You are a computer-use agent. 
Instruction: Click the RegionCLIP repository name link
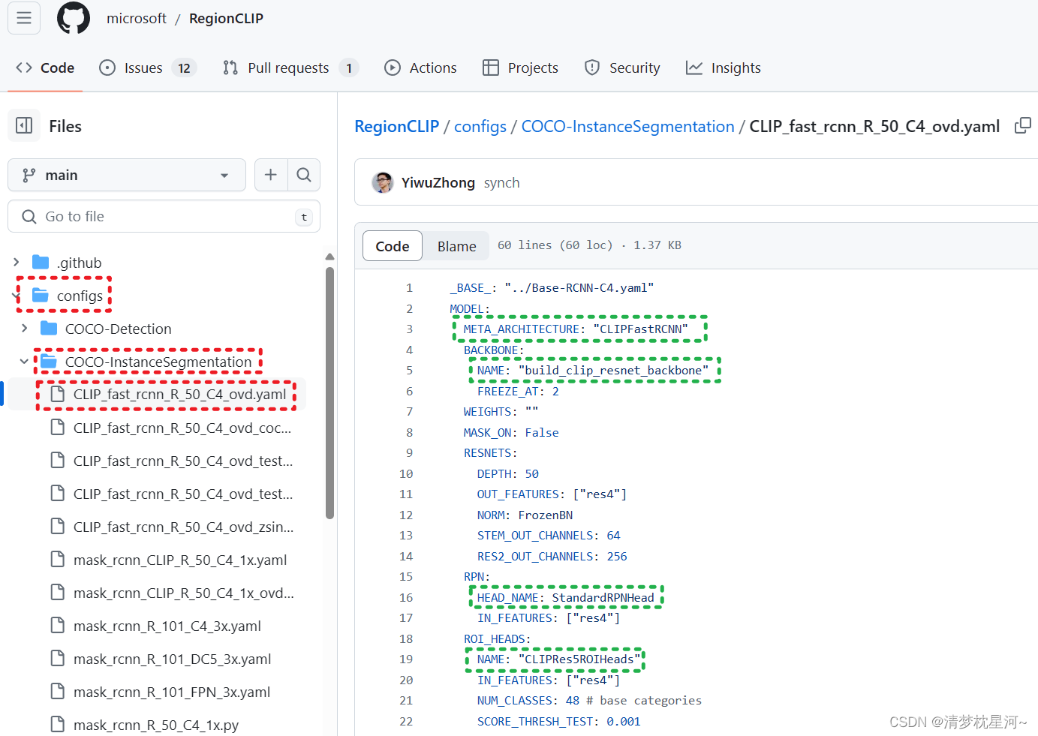226,18
